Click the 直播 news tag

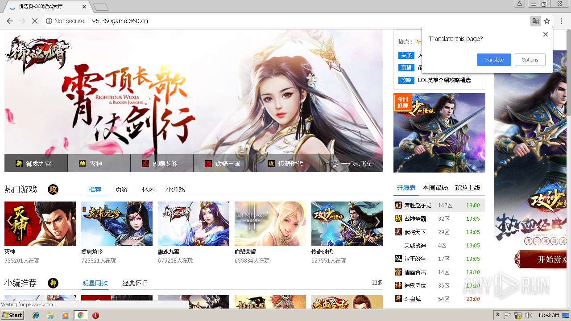tap(406, 68)
